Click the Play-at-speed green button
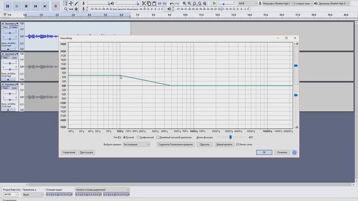Viewport: 358px width, 201px height. (214, 3)
